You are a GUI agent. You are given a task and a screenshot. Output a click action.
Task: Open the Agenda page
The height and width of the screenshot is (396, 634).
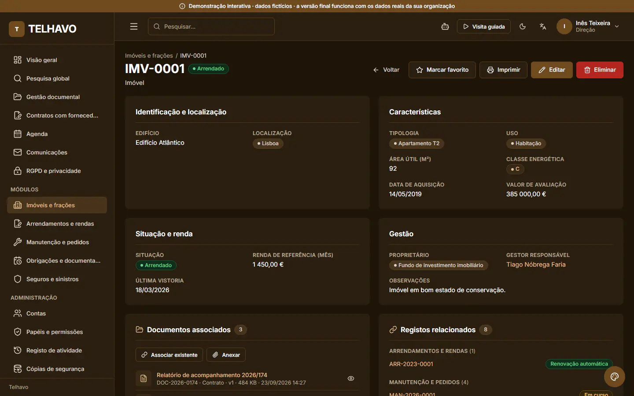coord(57,134)
